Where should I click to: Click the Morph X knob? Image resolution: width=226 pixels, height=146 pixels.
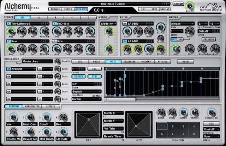pos(108,31)
